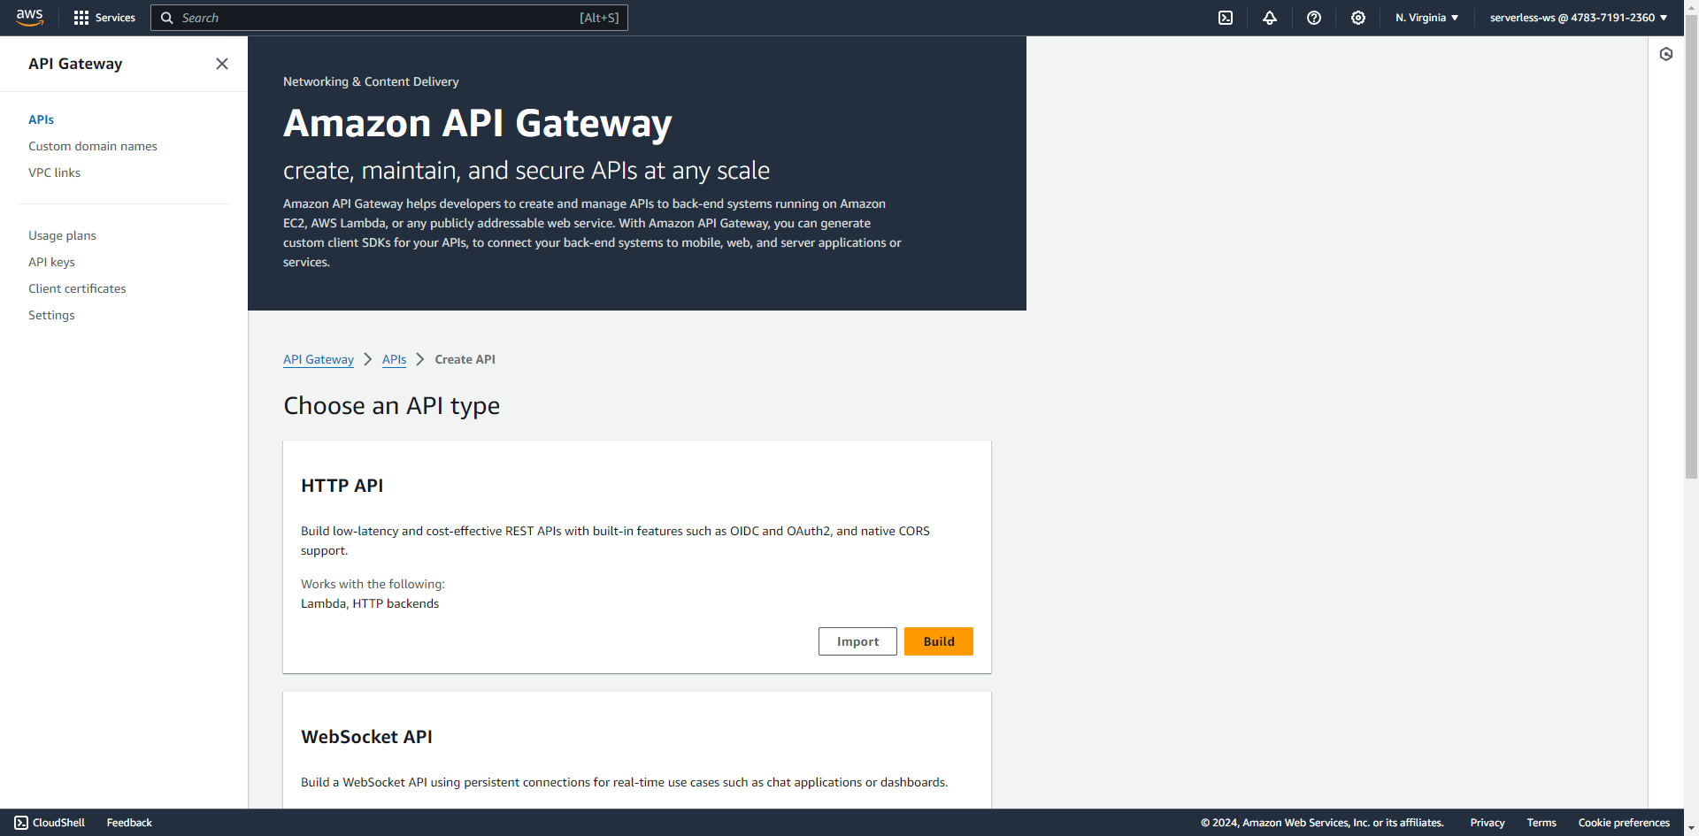Close the API Gateway side navigation
Image resolution: width=1699 pixels, height=836 pixels.
click(x=222, y=64)
